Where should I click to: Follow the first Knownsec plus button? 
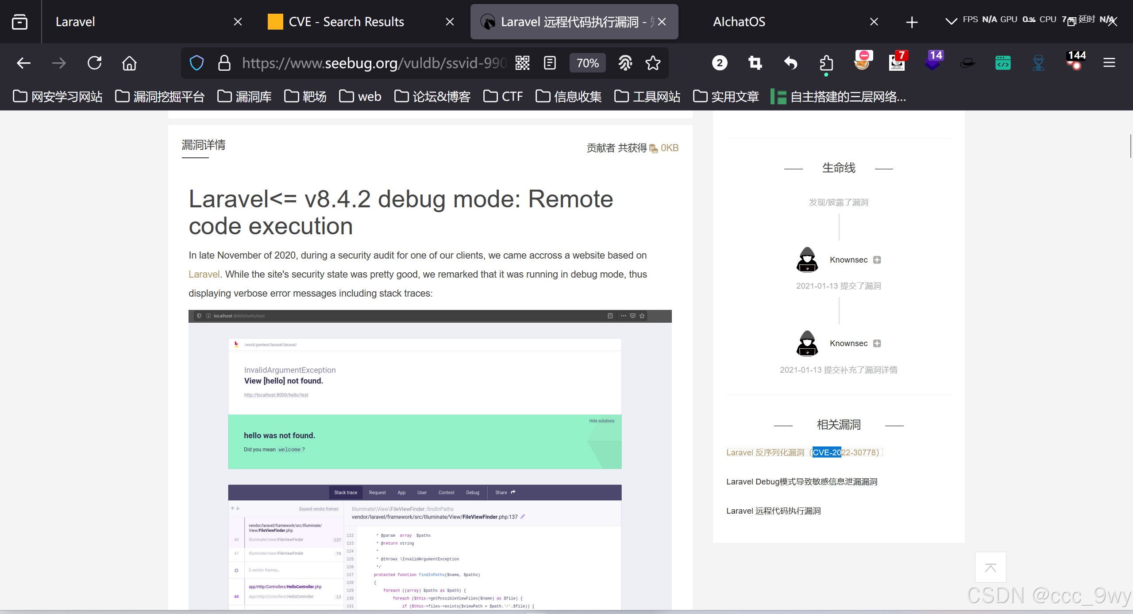[877, 260]
